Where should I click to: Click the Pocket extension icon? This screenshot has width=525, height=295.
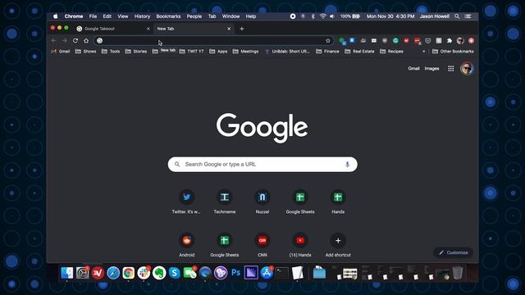pos(428,40)
